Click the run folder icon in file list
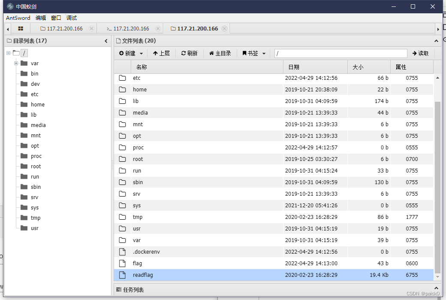The height and width of the screenshot is (300, 446). click(x=122, y=170)
